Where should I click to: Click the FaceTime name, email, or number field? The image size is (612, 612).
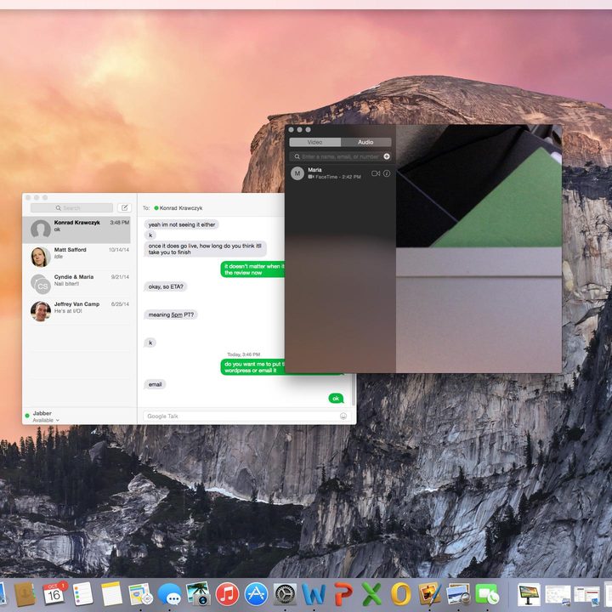pos(340,156)
